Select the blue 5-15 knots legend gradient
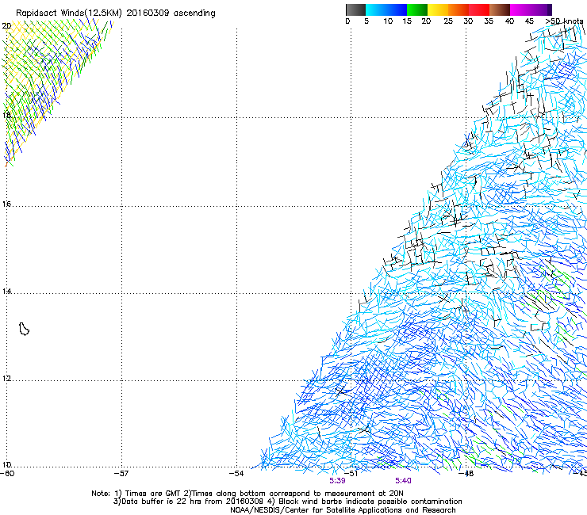 (x=386, y=10)
